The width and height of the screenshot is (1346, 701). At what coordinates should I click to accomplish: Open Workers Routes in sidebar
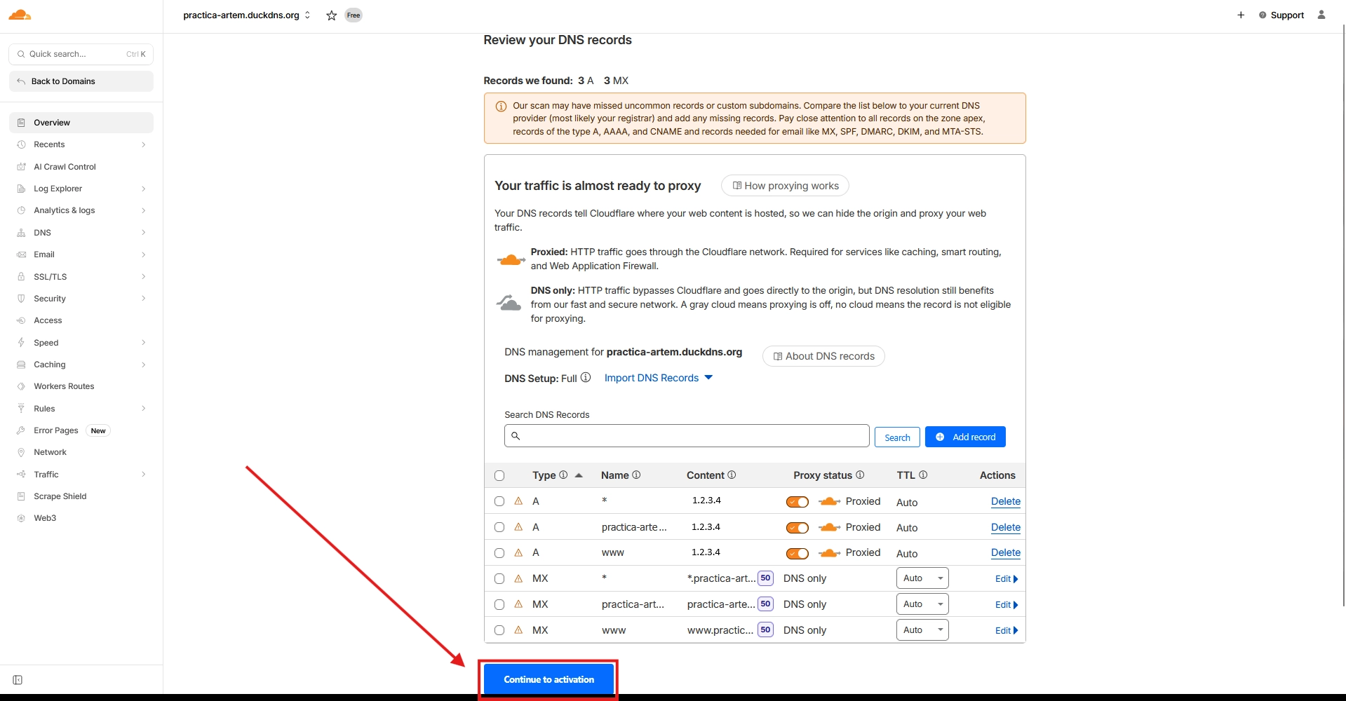pos(64,386)
